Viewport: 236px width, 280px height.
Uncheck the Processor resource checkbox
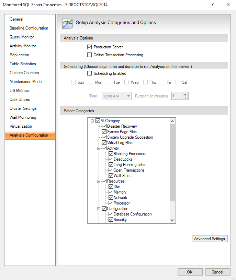(111, 203)
